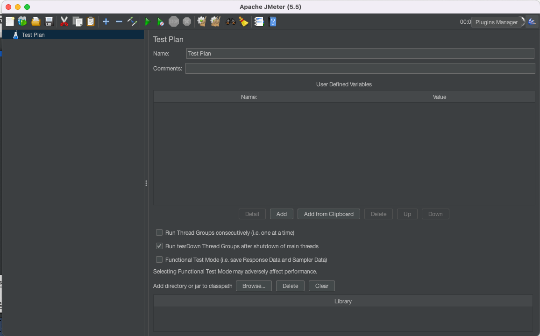540x336 pixels.
Task: Click the Toggle enable/disable icon
Action: 132,21
